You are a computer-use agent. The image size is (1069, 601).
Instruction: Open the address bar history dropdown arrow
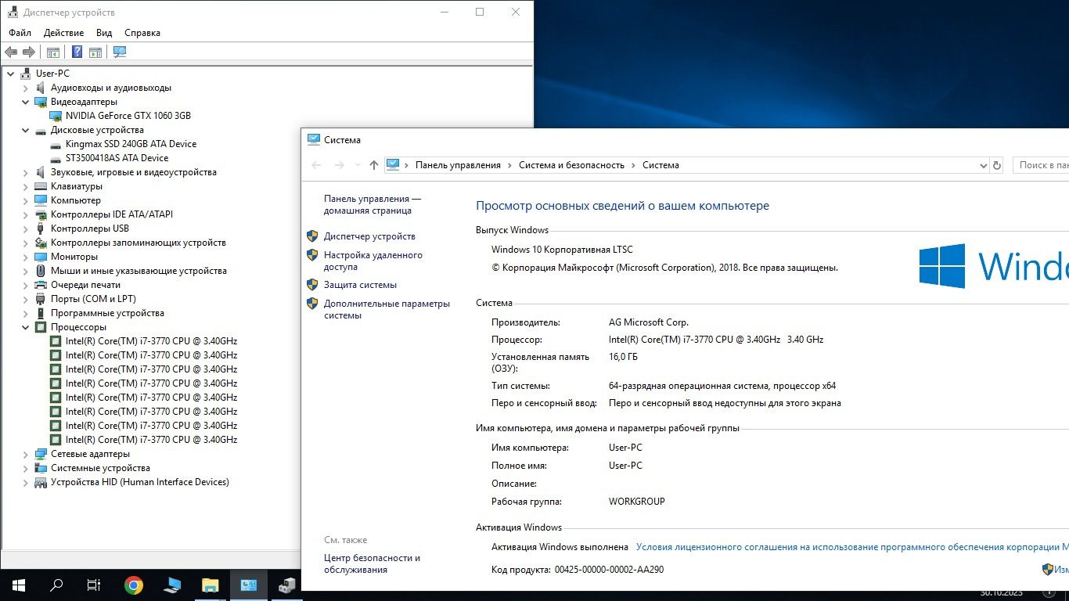coord(984,165)
